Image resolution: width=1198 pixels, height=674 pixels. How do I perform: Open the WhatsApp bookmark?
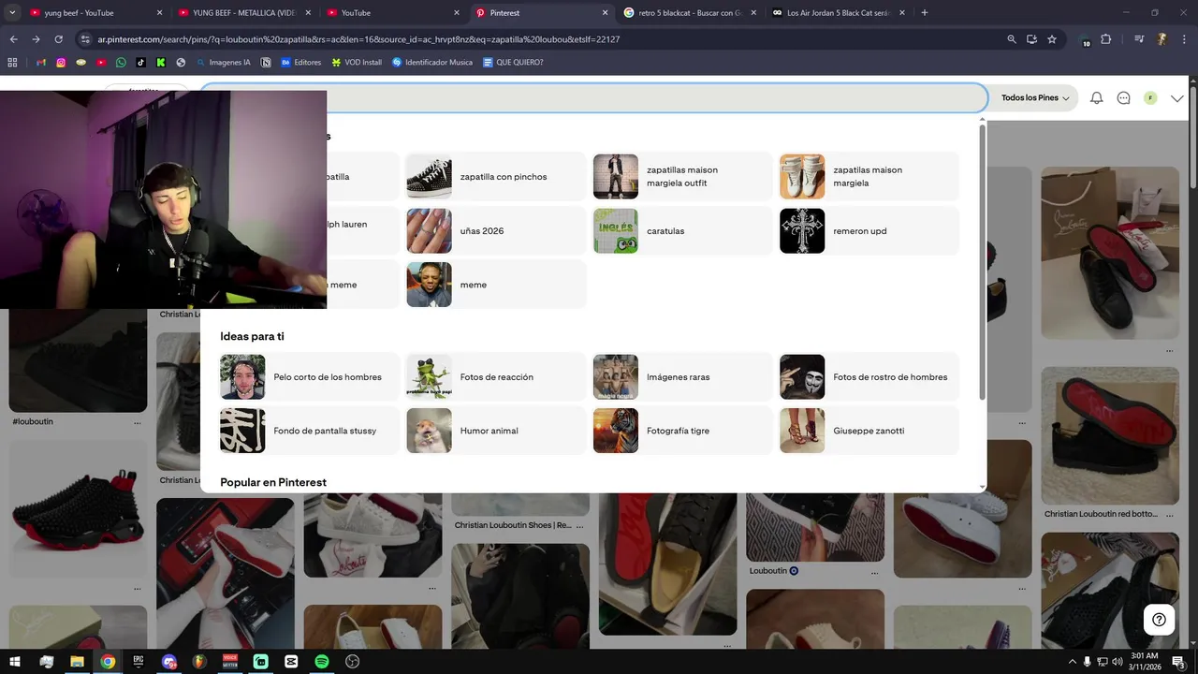[121, 63]
